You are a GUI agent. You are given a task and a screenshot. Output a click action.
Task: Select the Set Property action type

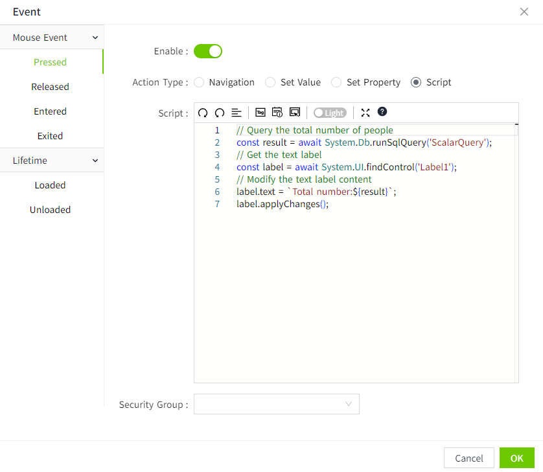click(336, 82)
